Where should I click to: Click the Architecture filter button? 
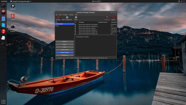[x=65, y=55]
